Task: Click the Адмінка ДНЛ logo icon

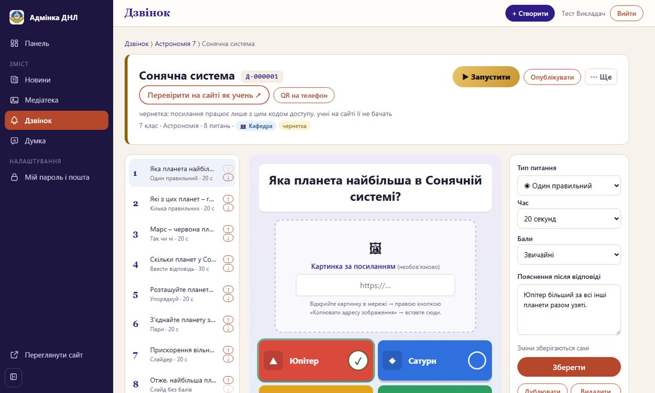Action: pyautogui.click(x=17, y=17)
